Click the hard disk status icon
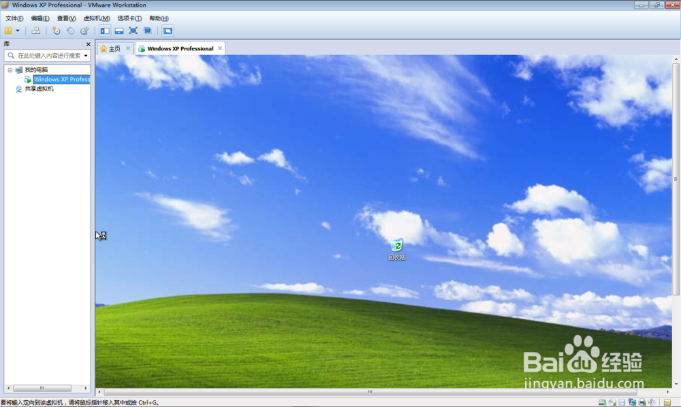Viewport: 681px width, 407px height. click(x=603, y=403)
